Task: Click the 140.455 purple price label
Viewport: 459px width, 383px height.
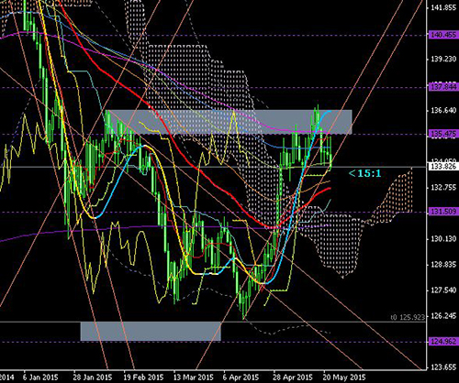Action: click(x=443, y=35)
